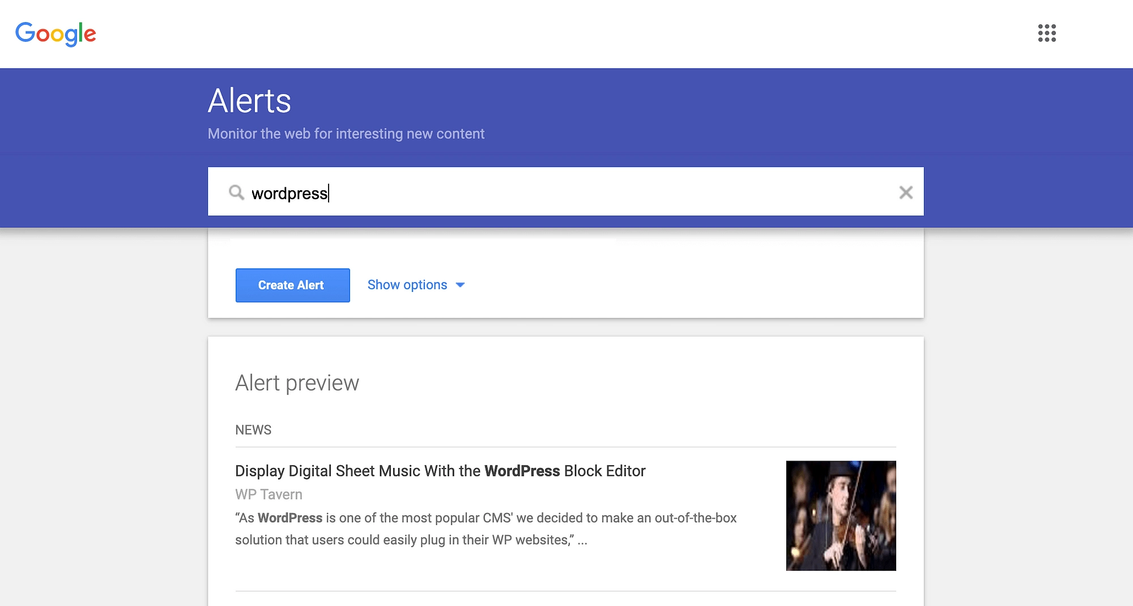Click the NEWS section label
This screenshot has height=606, width=1133.
coord(253,430)
